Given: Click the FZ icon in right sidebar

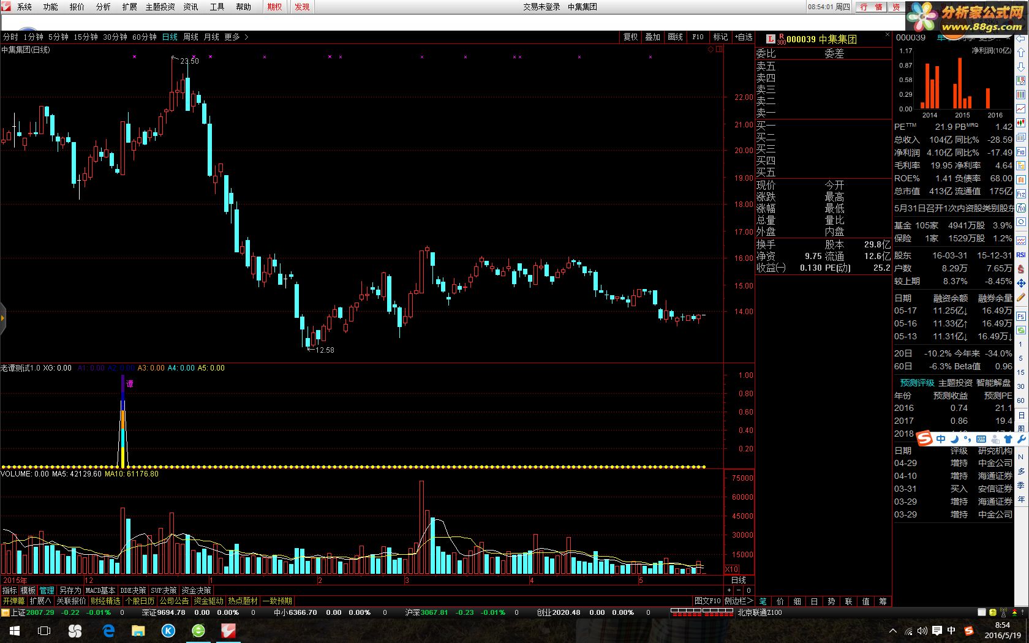Looking at the screenshot, I should click(1021, 194).
